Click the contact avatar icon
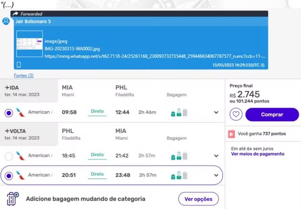Viewport: 301px width, 209px height. [6, 21]
